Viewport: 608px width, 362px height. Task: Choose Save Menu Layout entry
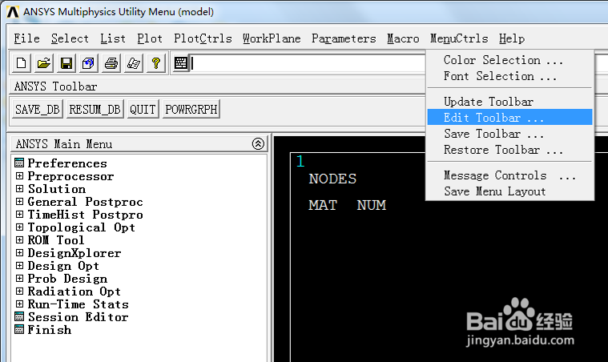[x=510, y=191]
